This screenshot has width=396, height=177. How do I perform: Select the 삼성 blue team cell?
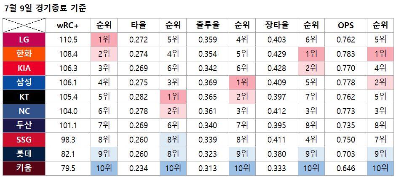coord(24,82)
